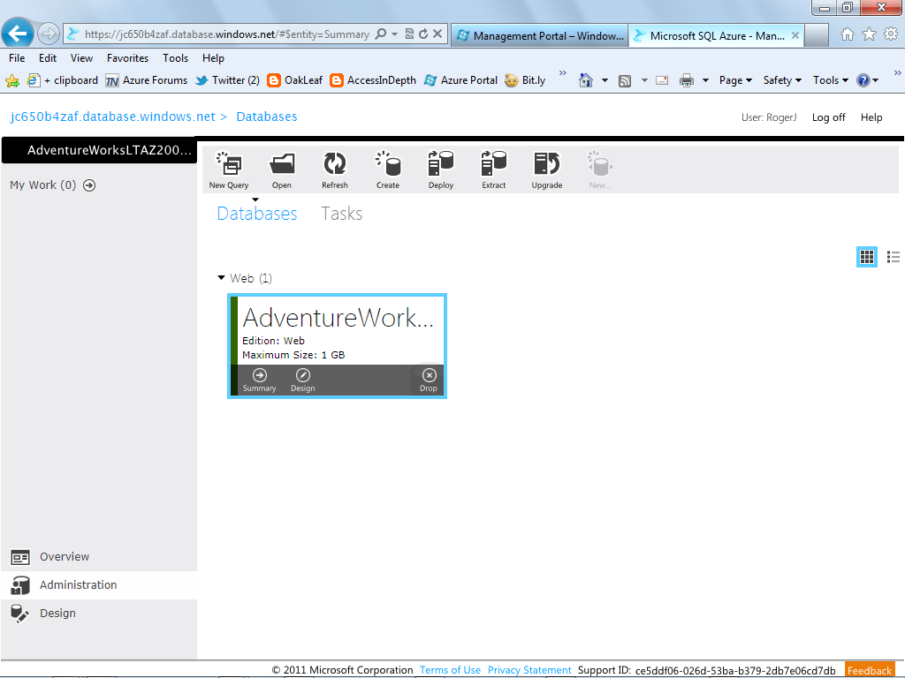Open Privacy Statement link
The width and height of the screenshot is (905, 678).
[x=529, y=670]
